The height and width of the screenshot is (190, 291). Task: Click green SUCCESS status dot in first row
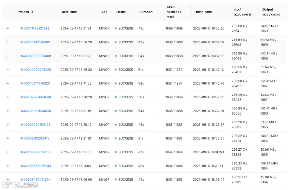coord(116,28)
